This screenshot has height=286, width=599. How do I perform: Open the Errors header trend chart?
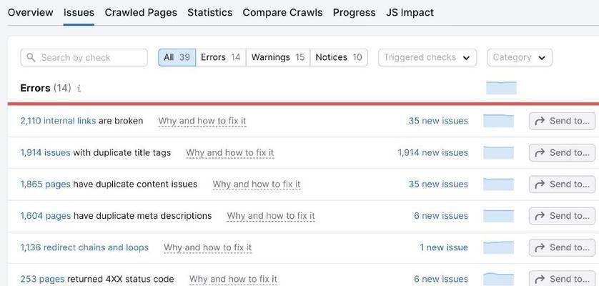[501, 88]
